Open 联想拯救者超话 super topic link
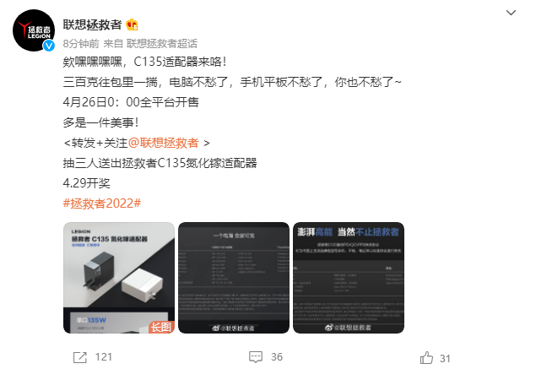Screen dimensions: 536x369 point(162,43)
